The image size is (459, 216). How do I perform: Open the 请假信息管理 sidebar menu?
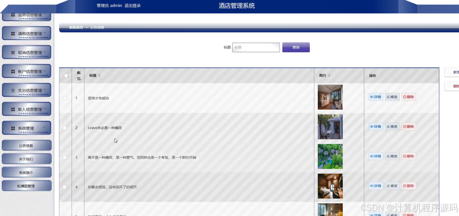pos(26,33)
